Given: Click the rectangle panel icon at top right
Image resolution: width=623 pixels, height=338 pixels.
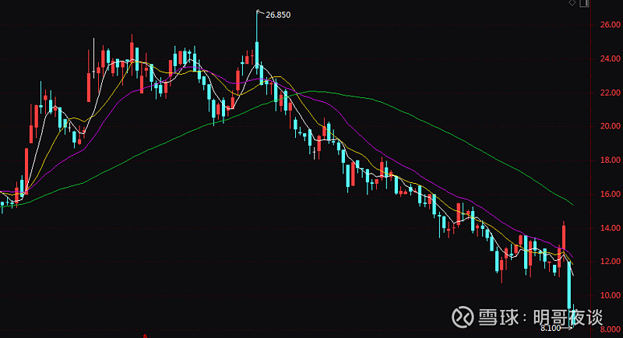Looking at the screenshot, I should [x=584, y=3].
